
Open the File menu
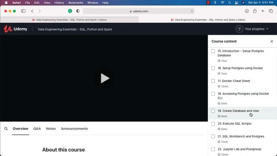[x=27, y=3]
